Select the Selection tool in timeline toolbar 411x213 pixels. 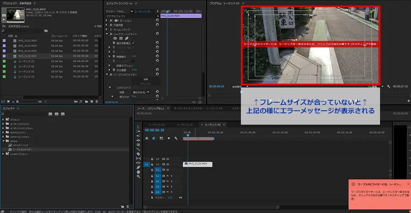[x=138, y=127]
